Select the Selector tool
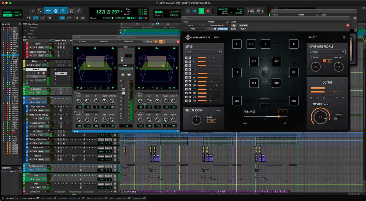The width and height of the screenshot is (366, 201). (x=56, y=11)
